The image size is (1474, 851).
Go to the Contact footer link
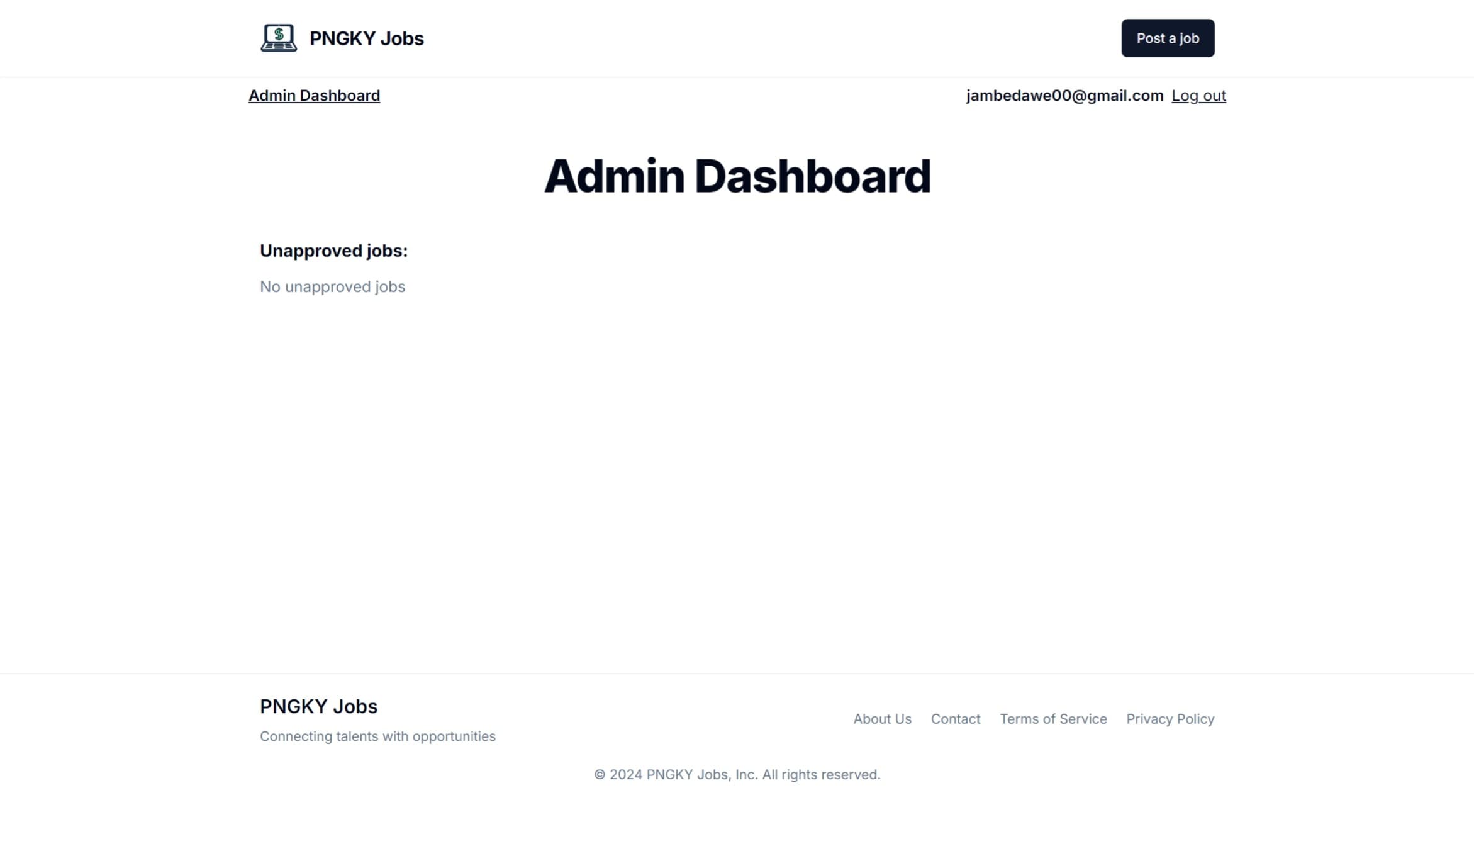click(x=955, y=719)
